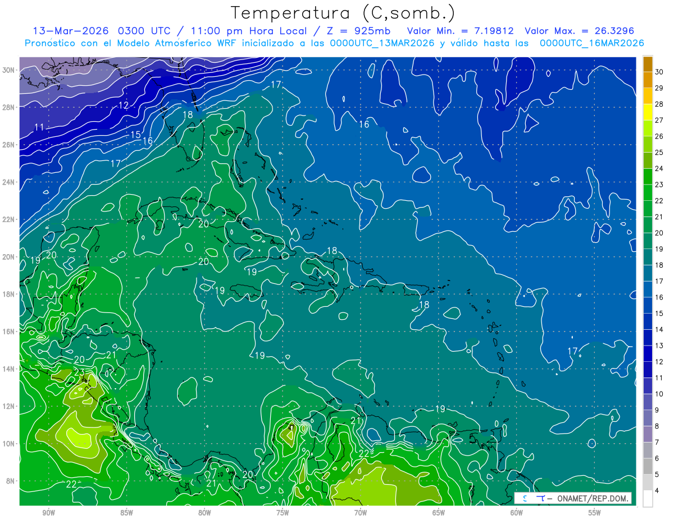Click the 85W longitude axis label
Screen dimensions: 674x520
tap(126, 513)
